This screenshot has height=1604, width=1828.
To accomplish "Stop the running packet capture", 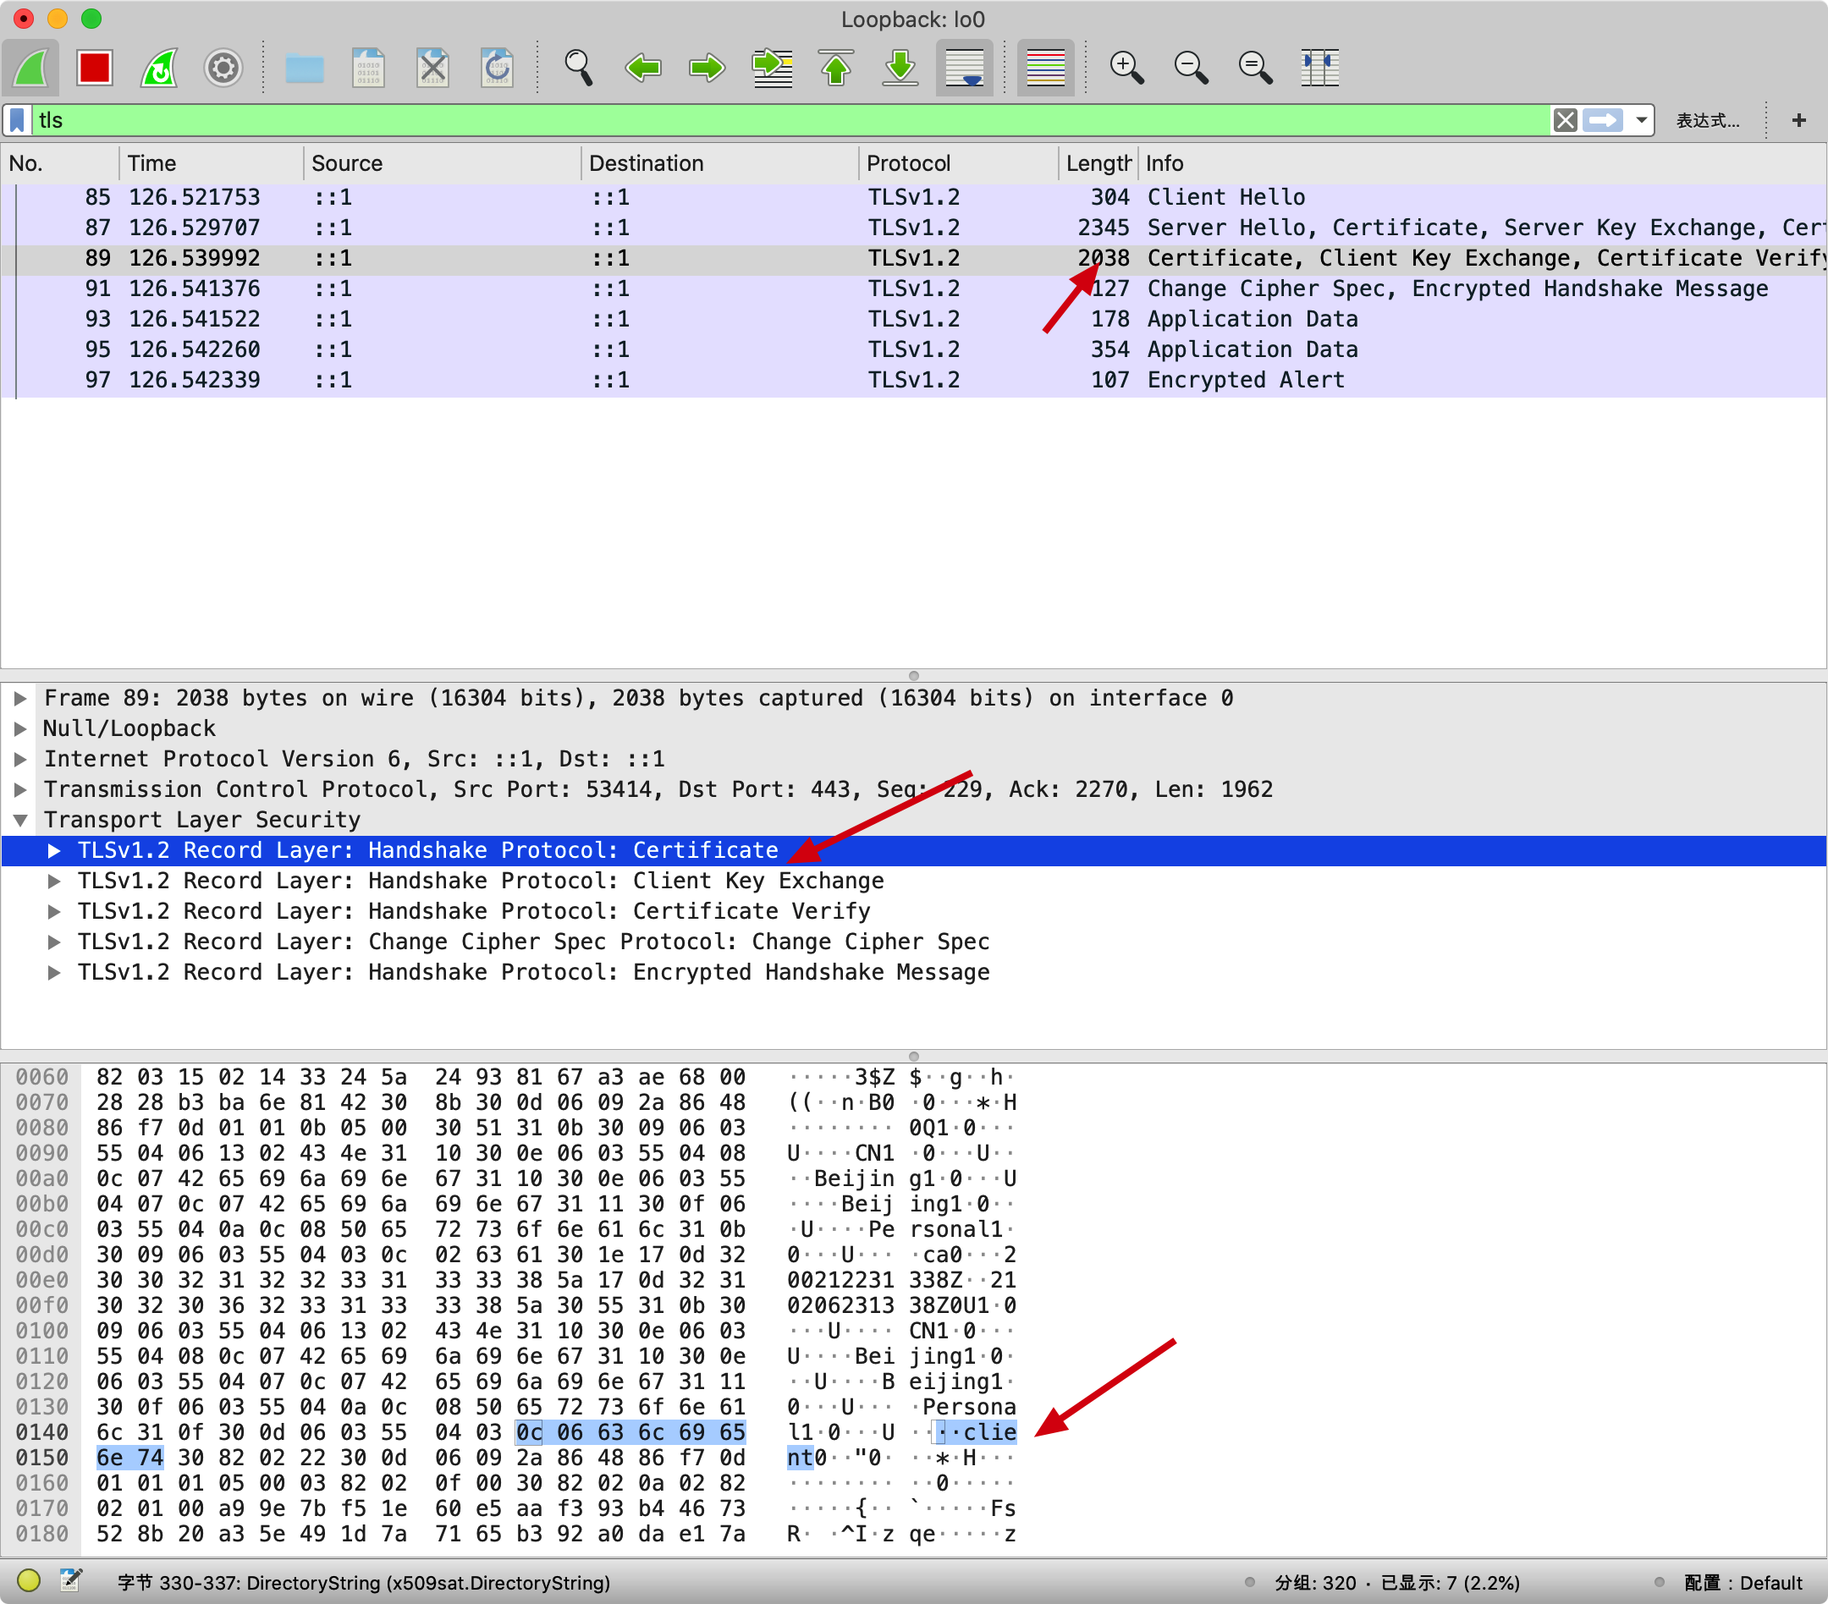I will pyautogui.click(x=94, y=68).
